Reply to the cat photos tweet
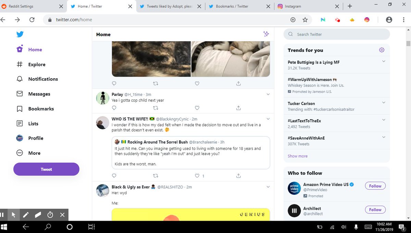Image resolution: width=411 pixels, height=233 pixels. point(114,83)
